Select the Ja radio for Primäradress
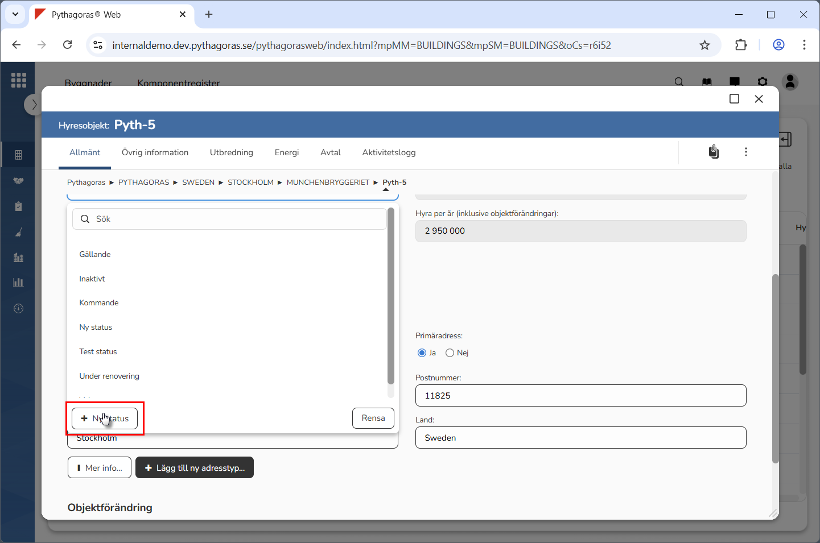 [422, 353]
